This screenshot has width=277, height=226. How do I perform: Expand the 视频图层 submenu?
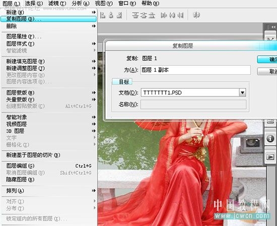click(x=48, y=124)
